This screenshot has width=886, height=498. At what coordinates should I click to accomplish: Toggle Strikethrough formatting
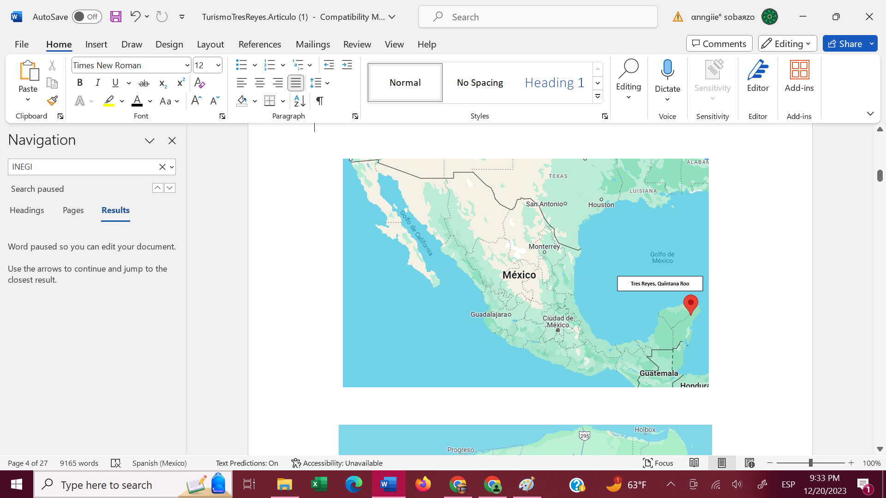144,83
